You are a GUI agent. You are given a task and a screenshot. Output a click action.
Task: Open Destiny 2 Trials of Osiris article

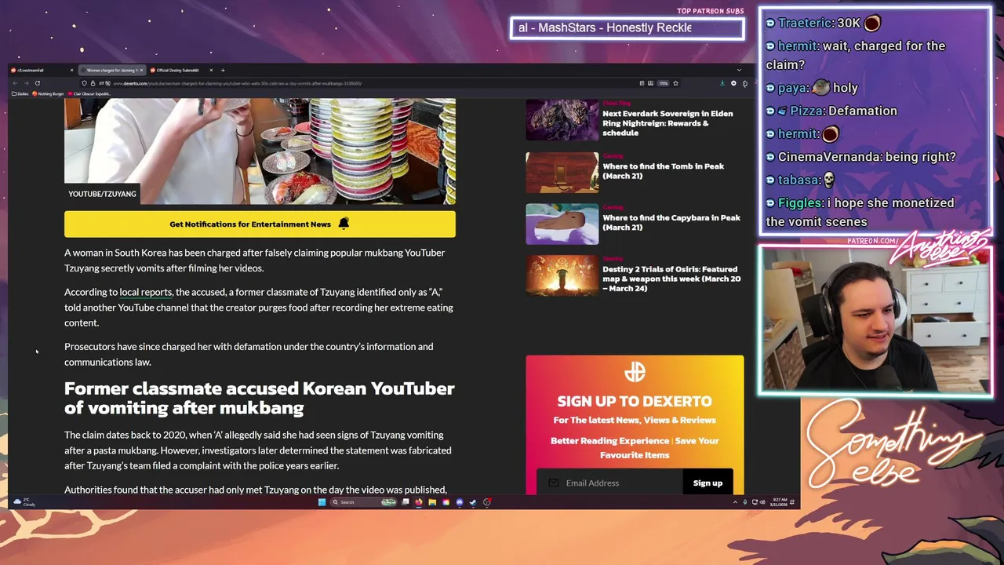tap(671, 279)
